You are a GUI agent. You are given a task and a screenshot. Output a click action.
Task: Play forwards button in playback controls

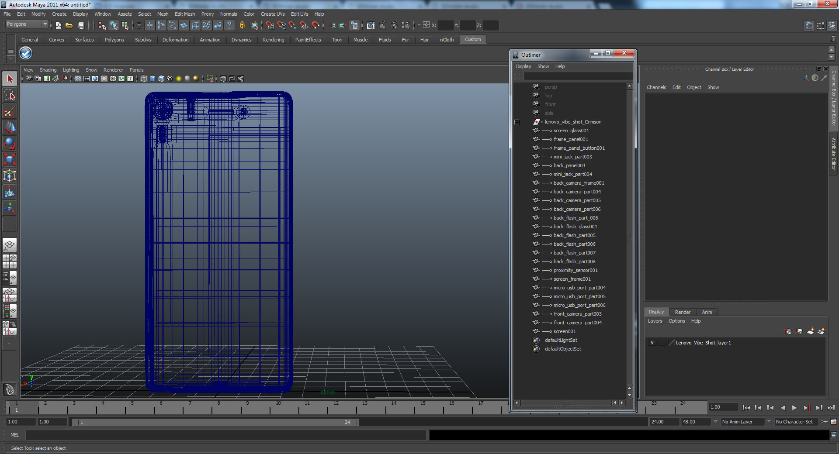(794, 408)
